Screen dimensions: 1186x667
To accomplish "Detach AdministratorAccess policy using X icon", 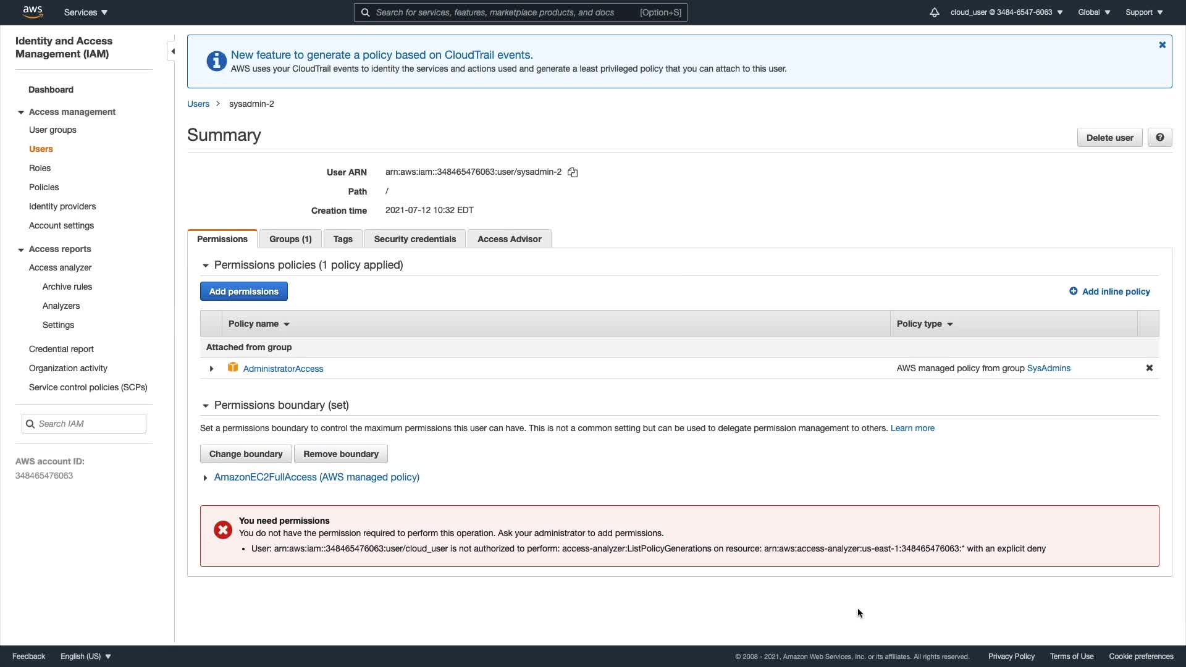I will 1149,368.
